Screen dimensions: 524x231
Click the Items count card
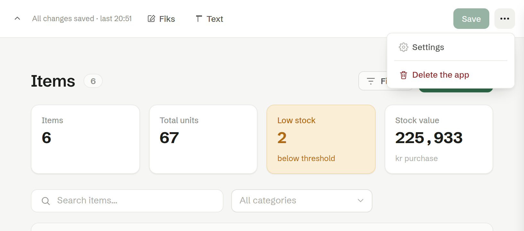point(85,139)
